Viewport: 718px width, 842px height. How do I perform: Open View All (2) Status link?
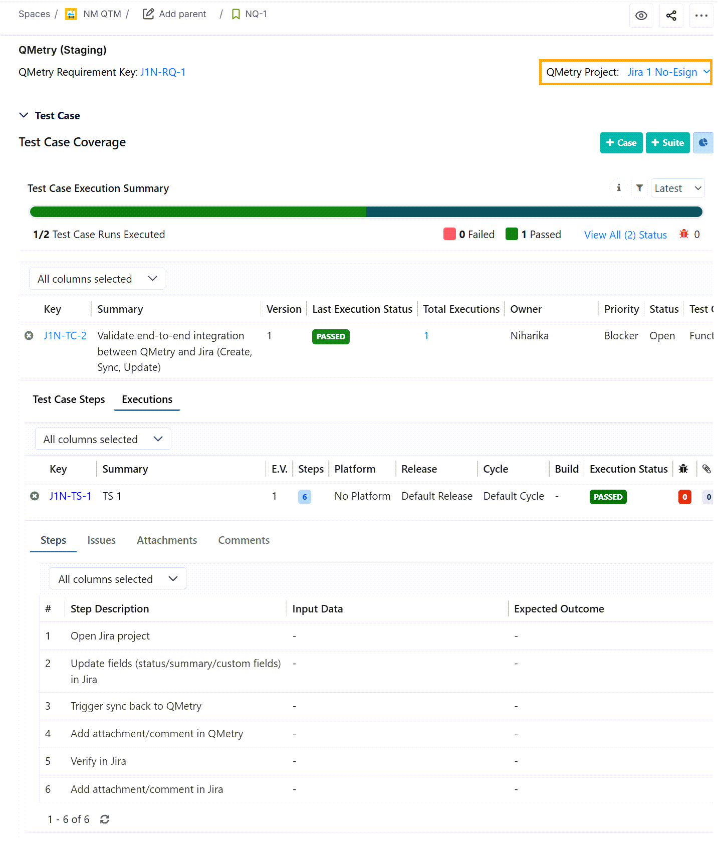[625, 235]
